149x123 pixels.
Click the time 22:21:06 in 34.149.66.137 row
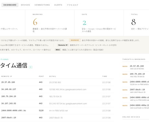click(106, 89)
